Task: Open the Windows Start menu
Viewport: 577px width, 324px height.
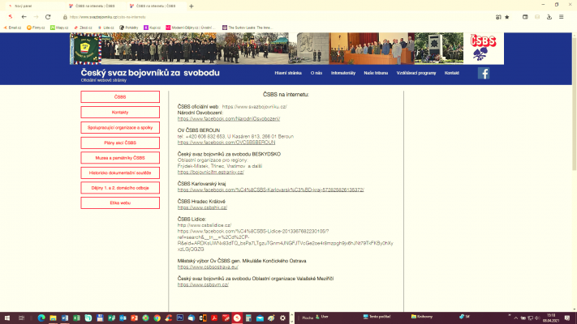Action: point(6,318)
